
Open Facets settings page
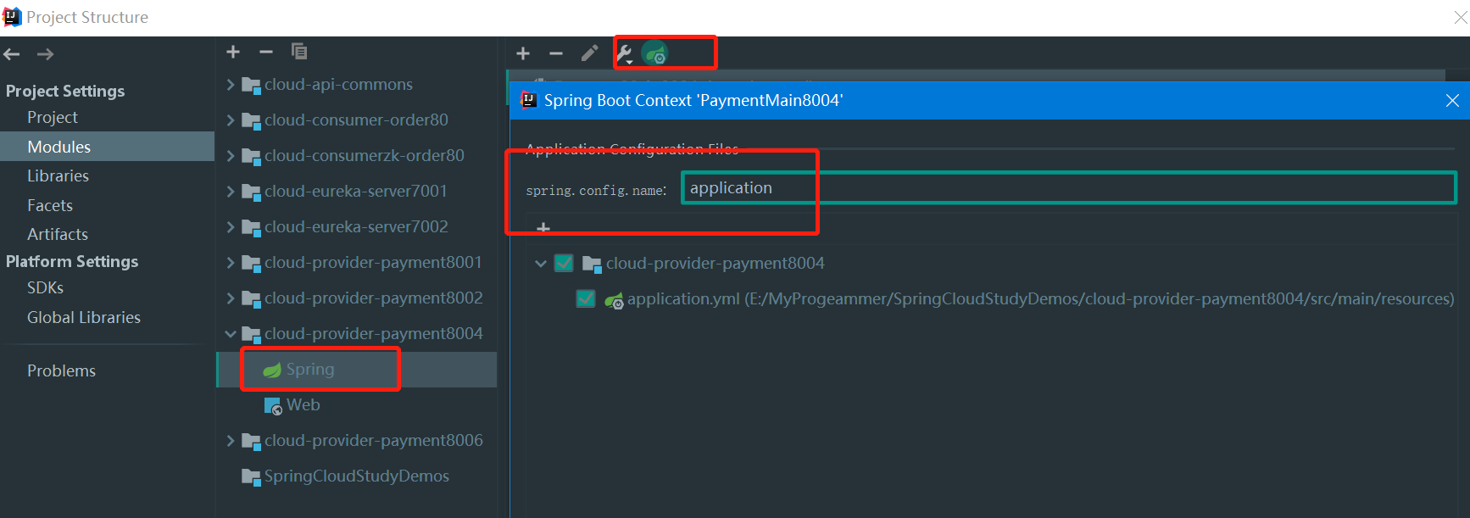[50, 206]
